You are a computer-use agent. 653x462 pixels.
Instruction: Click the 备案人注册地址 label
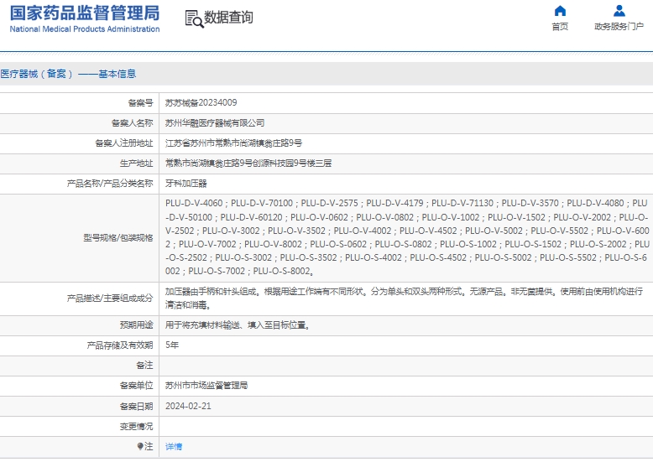(124, 143)
